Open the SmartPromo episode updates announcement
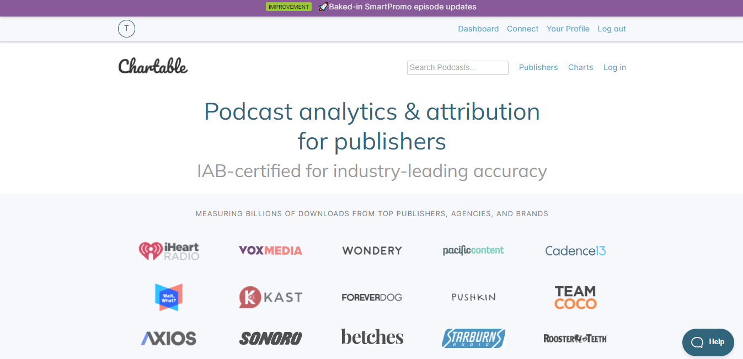This screenshot has width=743, height=359. [x=403, y=7]
